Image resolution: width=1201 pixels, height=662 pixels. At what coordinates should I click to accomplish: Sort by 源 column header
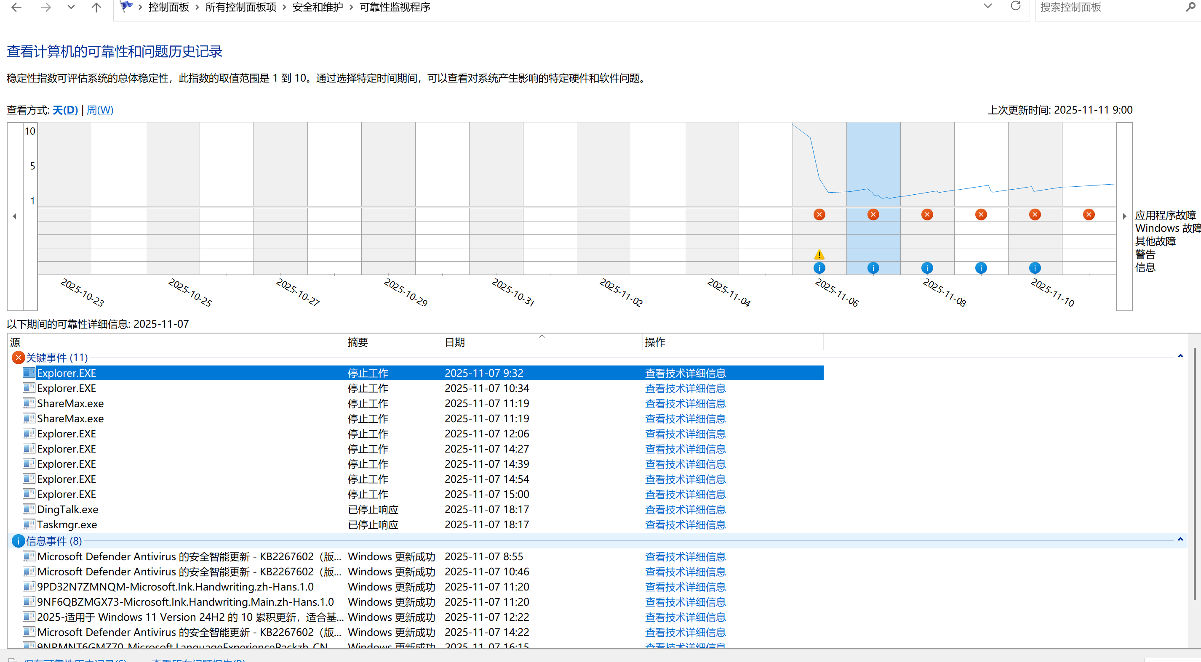176,342
